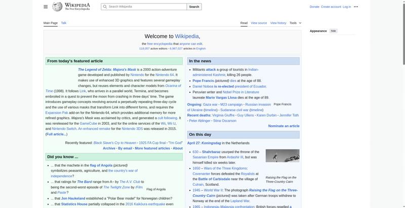This screenshot has width=405, height=208.
Task: Click the Lapland War link
Action: coord(240,201)
